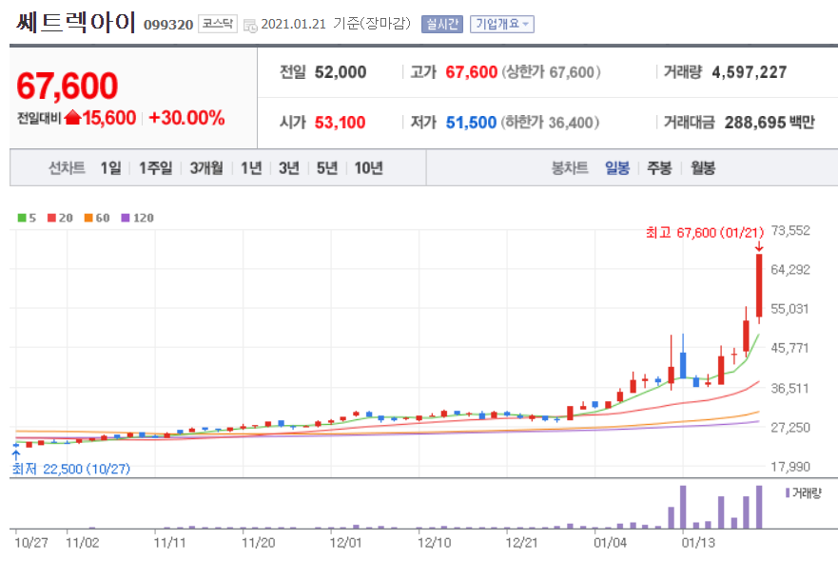Click the current price 67,600 in large red

click(67, 86)
